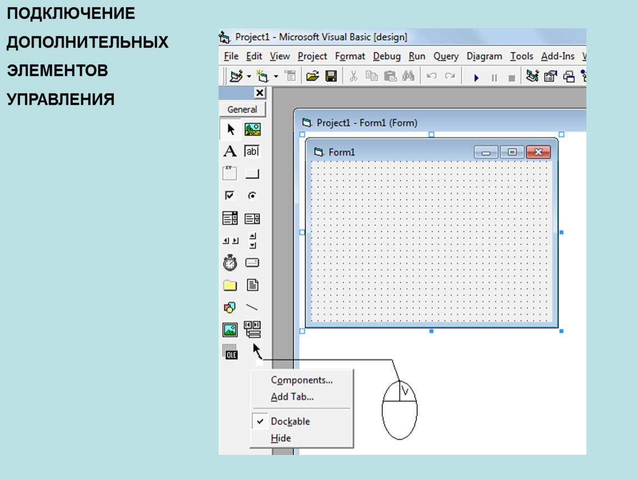Select the Frame control tool
638x480 pixels.
[x=230, y=173]
